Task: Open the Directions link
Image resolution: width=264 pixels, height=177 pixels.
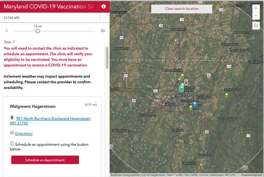Action: pos(24,133)
